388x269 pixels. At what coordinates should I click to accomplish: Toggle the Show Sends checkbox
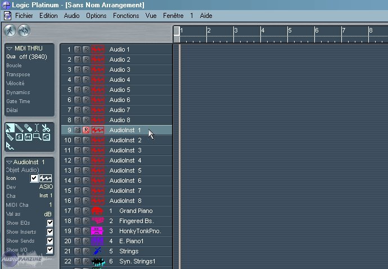click(49, 240)
